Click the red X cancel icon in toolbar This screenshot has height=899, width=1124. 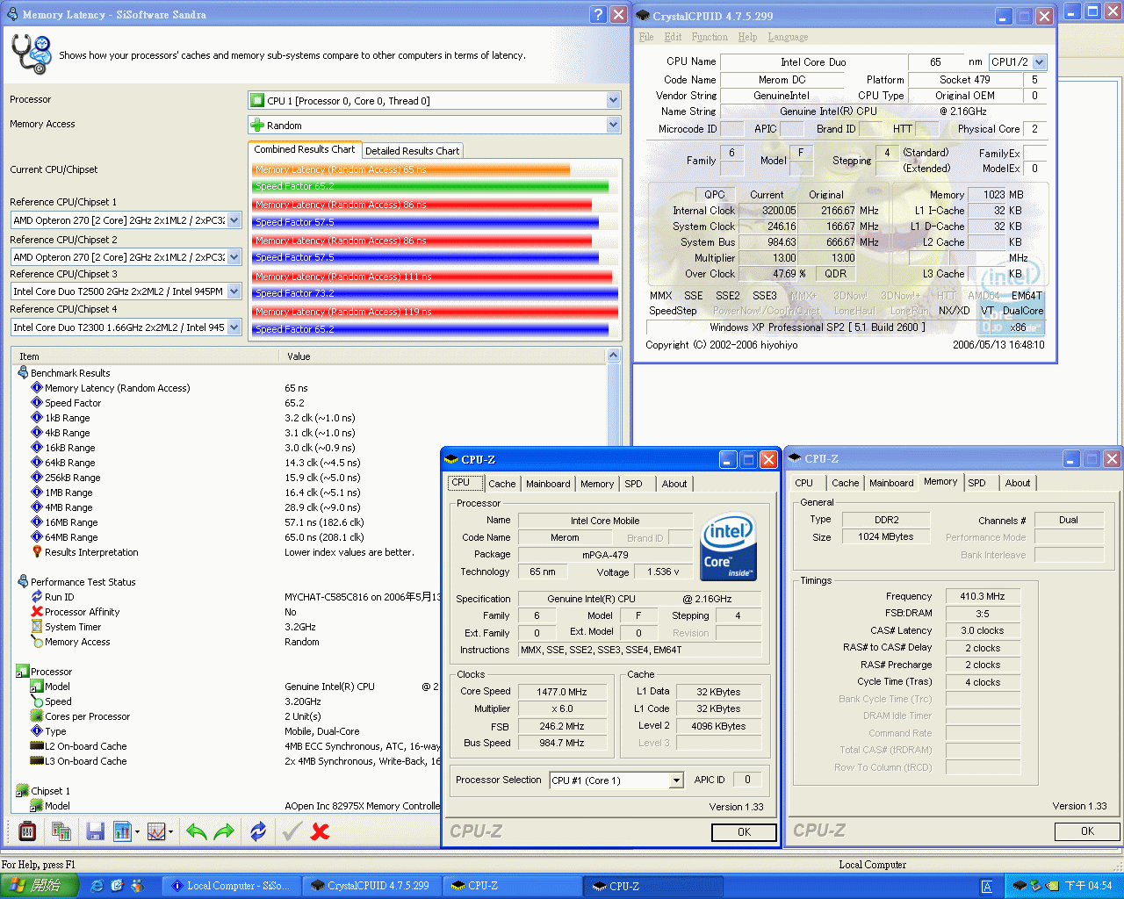pos(321,831)
